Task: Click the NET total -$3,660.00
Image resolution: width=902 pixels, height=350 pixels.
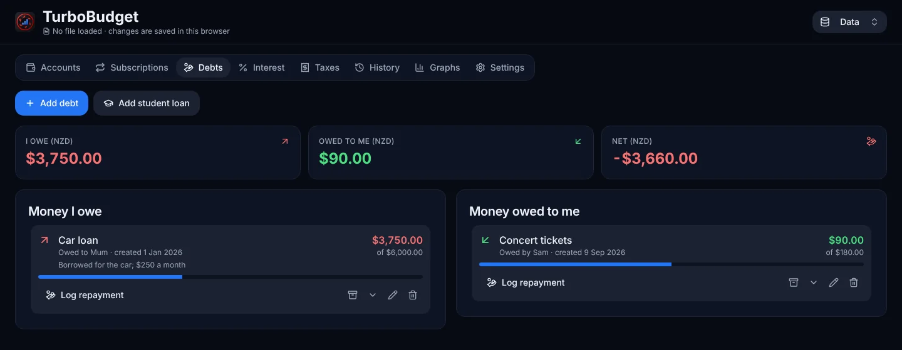Action: pos(655,158)
